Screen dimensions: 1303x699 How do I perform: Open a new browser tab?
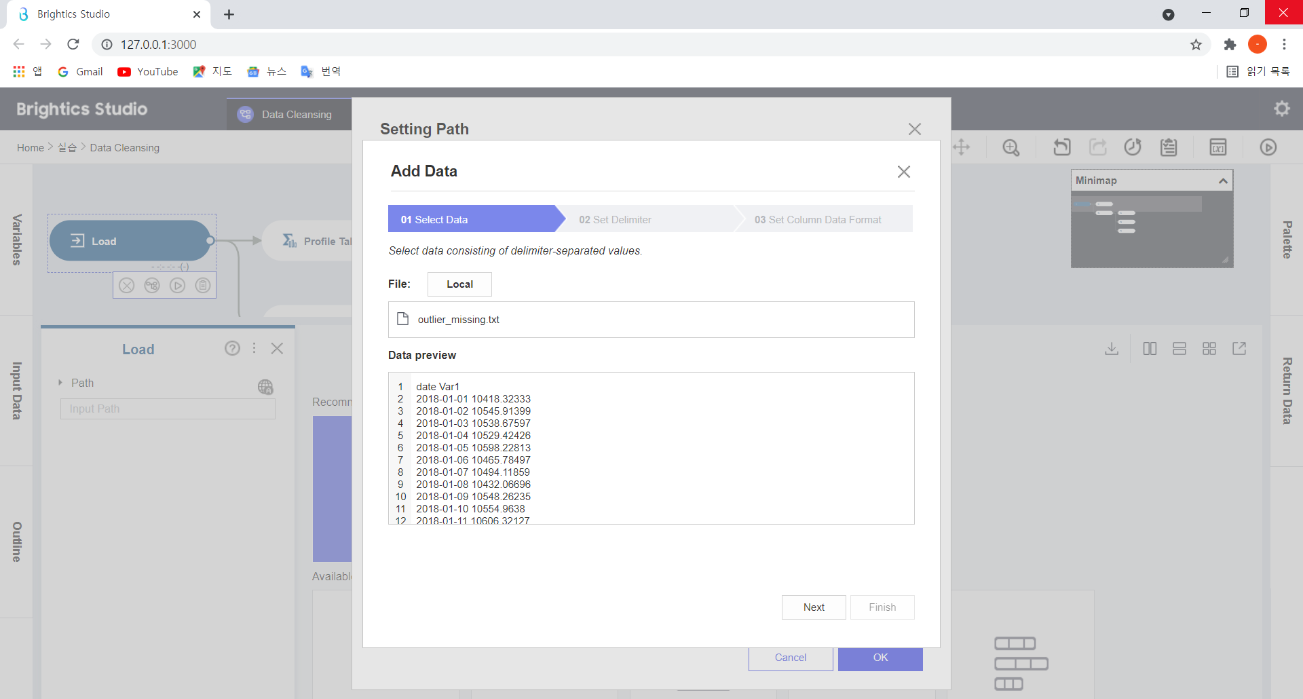229,14
